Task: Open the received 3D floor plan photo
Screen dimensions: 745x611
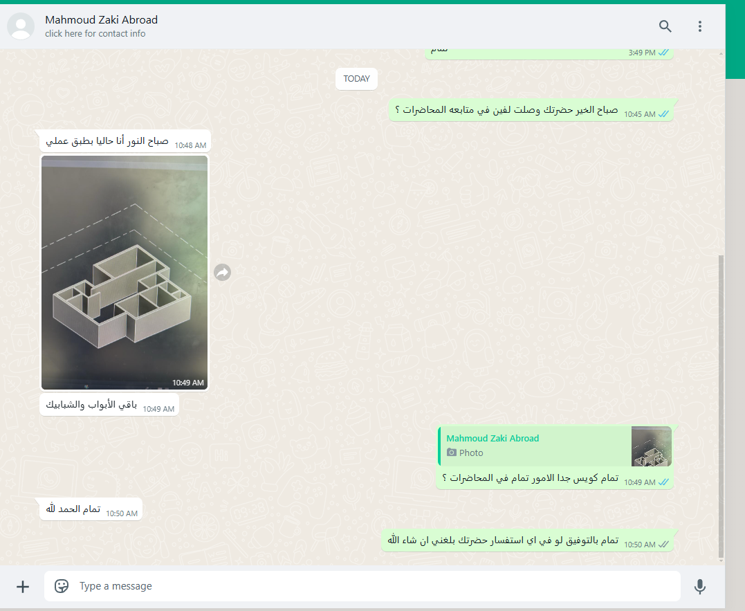Action: (x=125, y=273)
